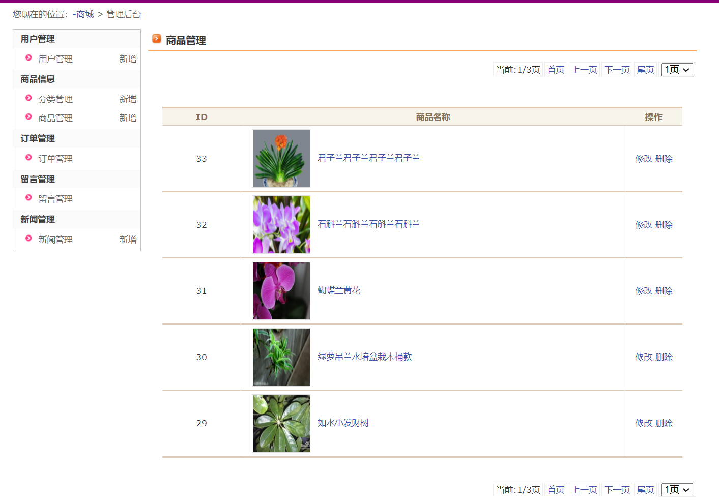Screen dimensions: 719x501
Task: Click 删除 for product ID 32
Action: pos(664,225)
